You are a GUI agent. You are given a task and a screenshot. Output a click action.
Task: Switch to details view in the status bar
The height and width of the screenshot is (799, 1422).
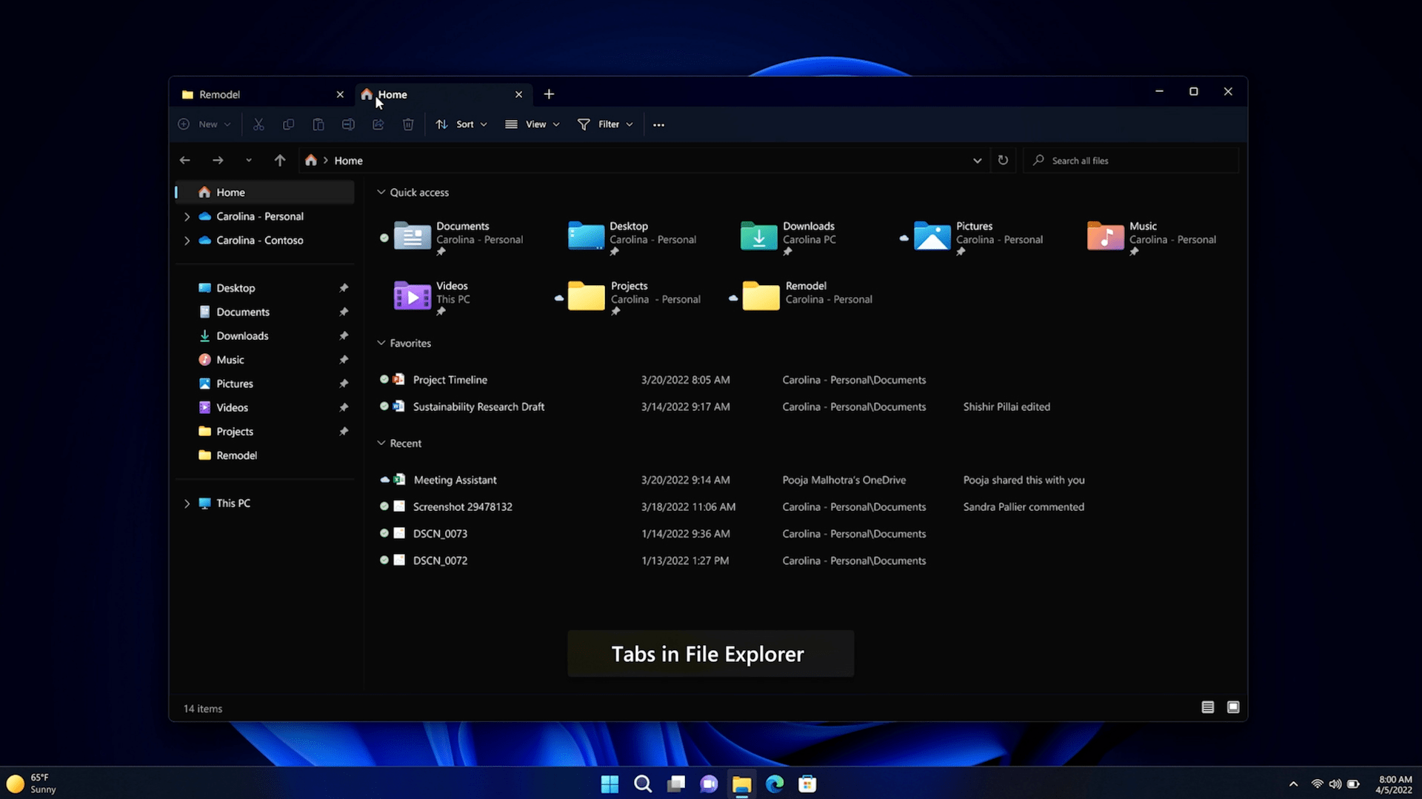coord(1208,707)
